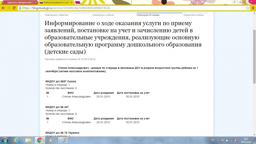The width and height of the screenshot is (256, 144).
Task: Select the 'Информирование о ходе' browser tab
Action: (56, 3)
